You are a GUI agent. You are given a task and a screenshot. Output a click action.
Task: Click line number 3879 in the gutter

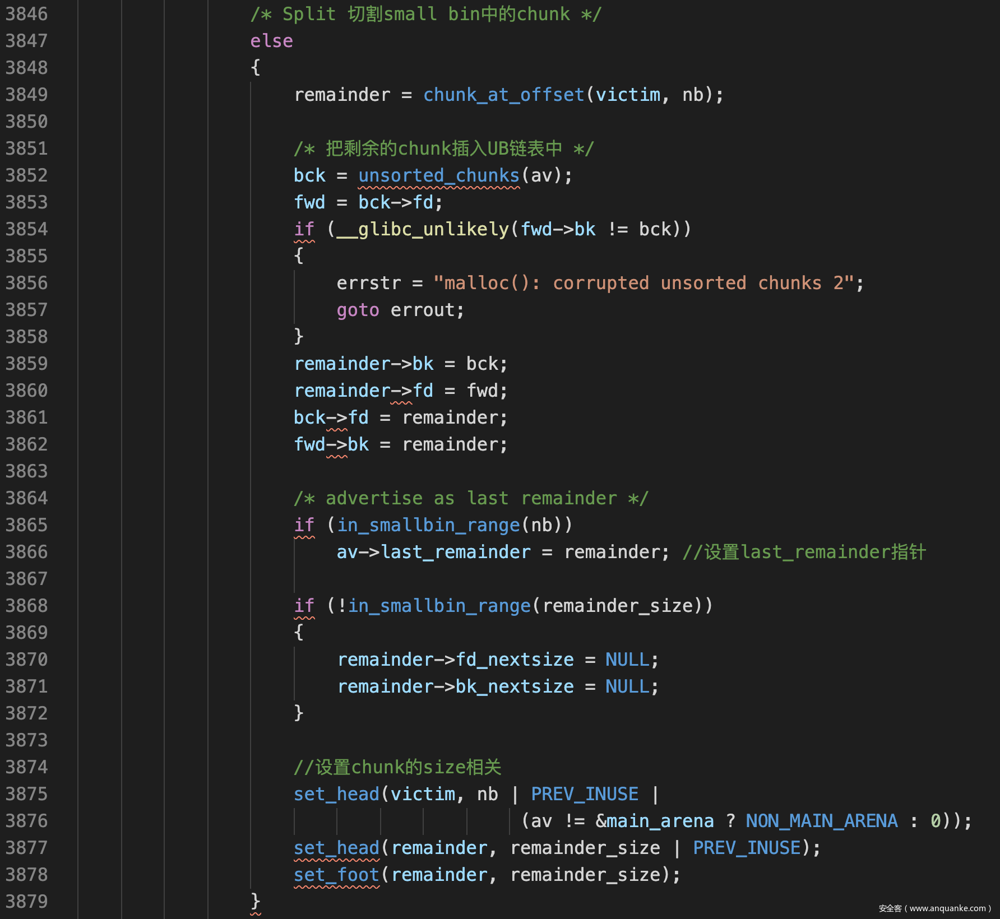26,902
